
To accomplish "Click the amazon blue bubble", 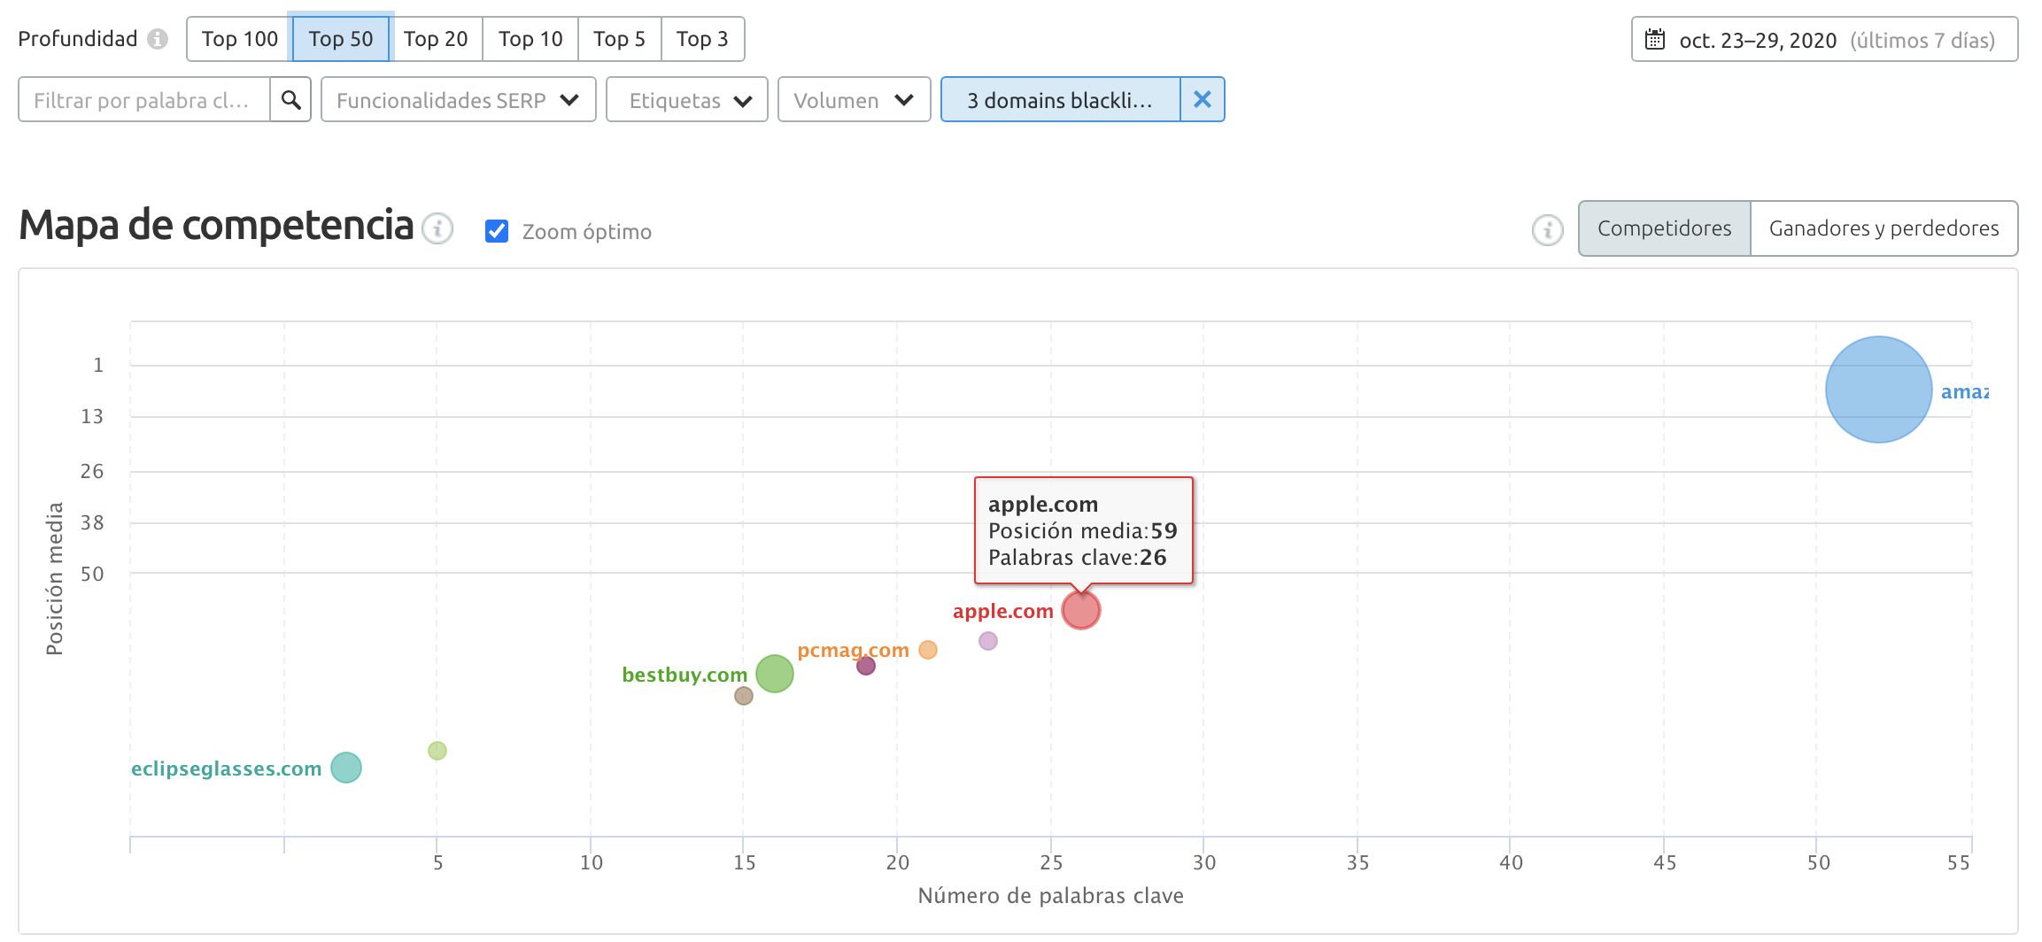I will (1877, 390).
